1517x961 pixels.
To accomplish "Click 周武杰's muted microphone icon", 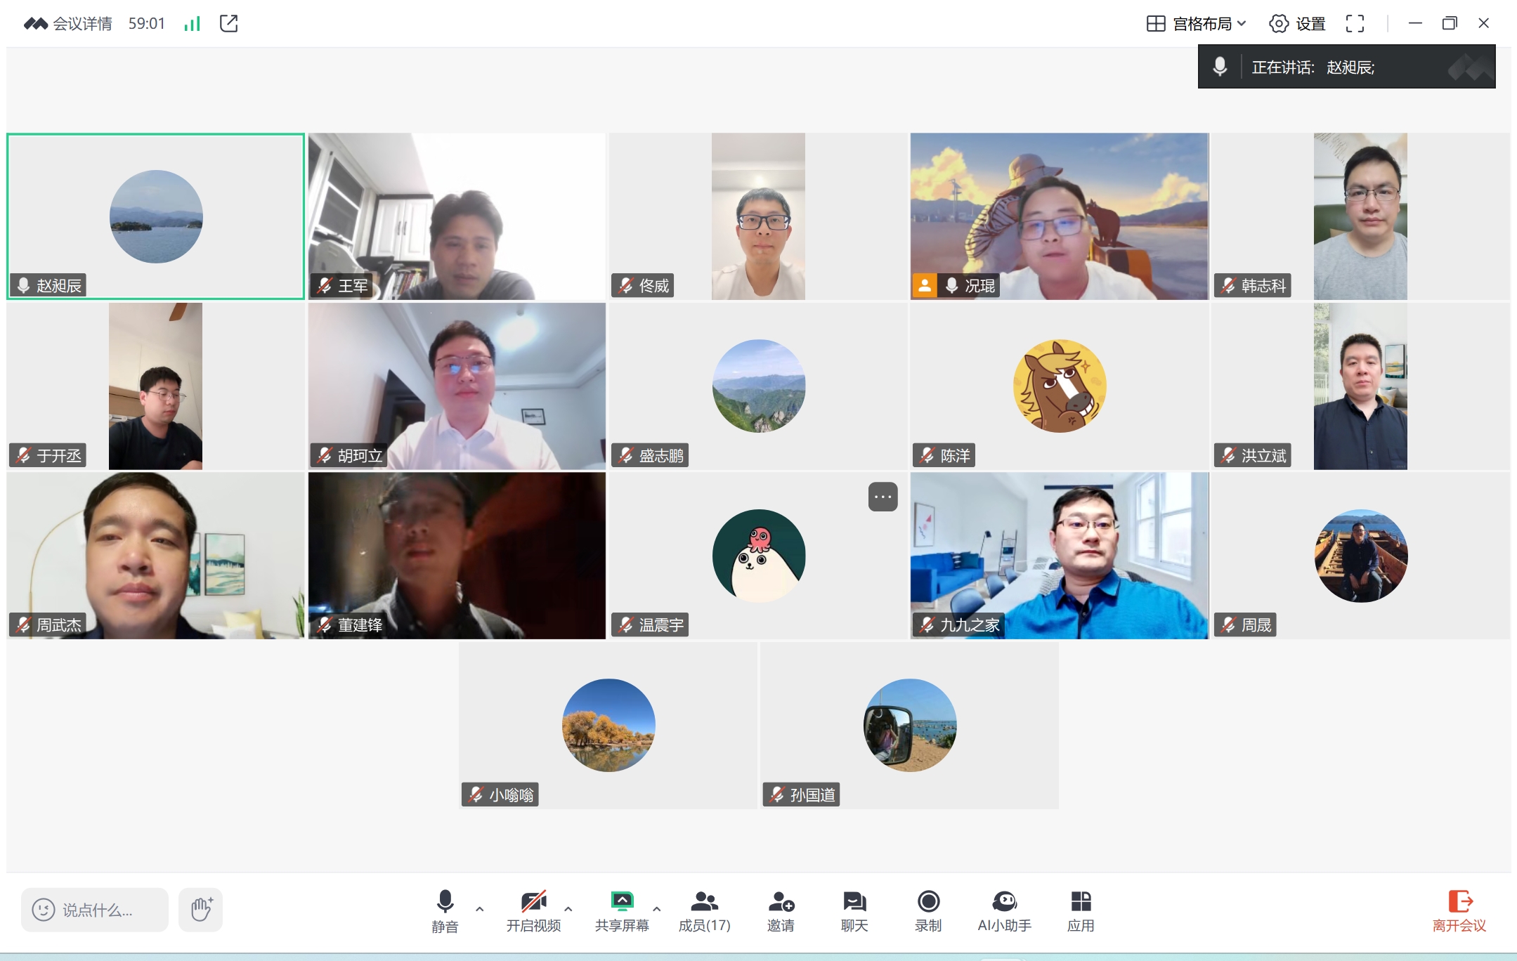I will (x=23, y=625).
